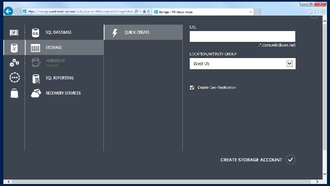Select SQL REPORTING menu item

coord(64,78)
